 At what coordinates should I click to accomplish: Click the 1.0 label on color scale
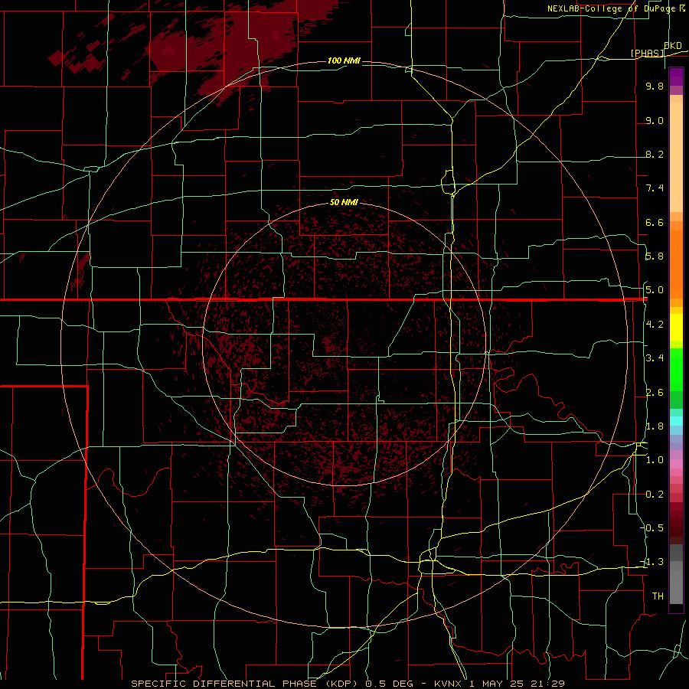pos(655,460)
